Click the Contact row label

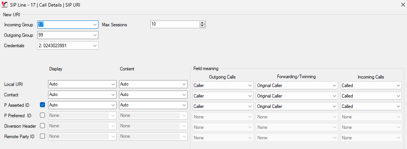tap(11, 95)
